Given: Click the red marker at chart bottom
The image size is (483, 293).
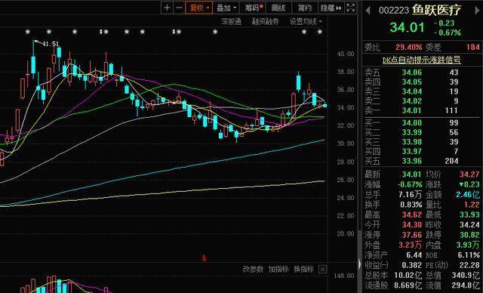Looking at the screenshot, I should [204, 258].
